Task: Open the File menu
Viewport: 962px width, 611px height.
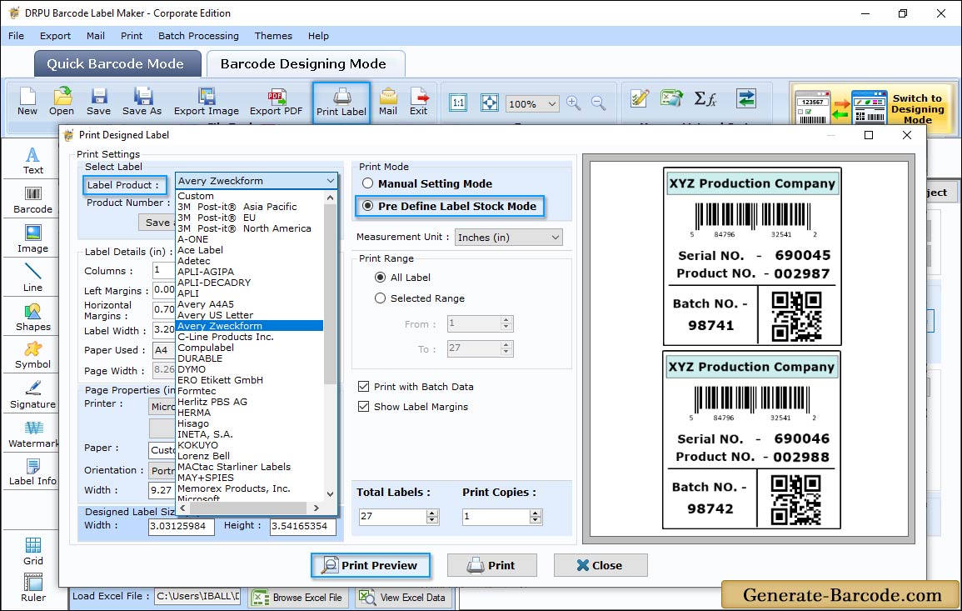Action: point(16,36)
